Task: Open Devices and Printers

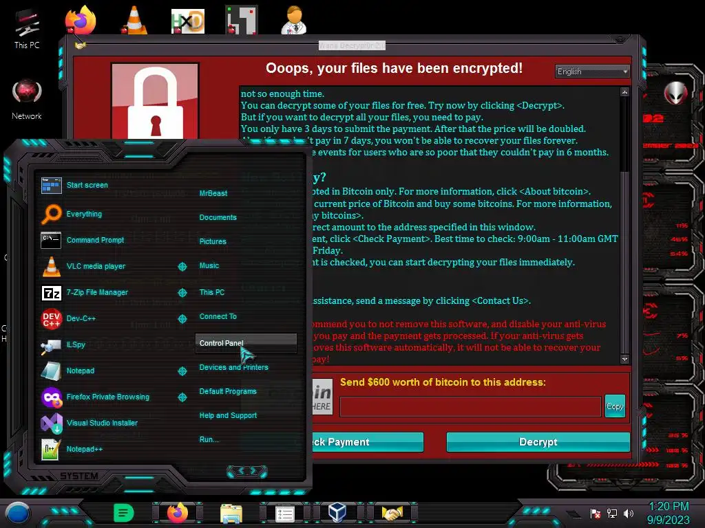Action: point(234,367)
